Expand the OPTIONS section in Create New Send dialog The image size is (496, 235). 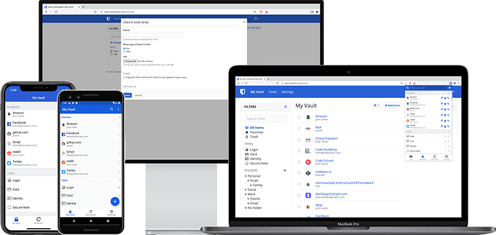(x=130, y=86)
